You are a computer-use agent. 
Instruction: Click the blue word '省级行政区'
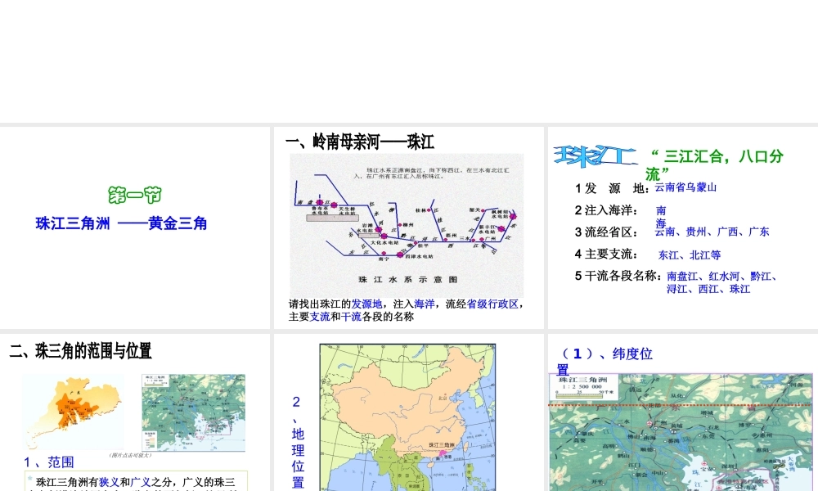492,304
